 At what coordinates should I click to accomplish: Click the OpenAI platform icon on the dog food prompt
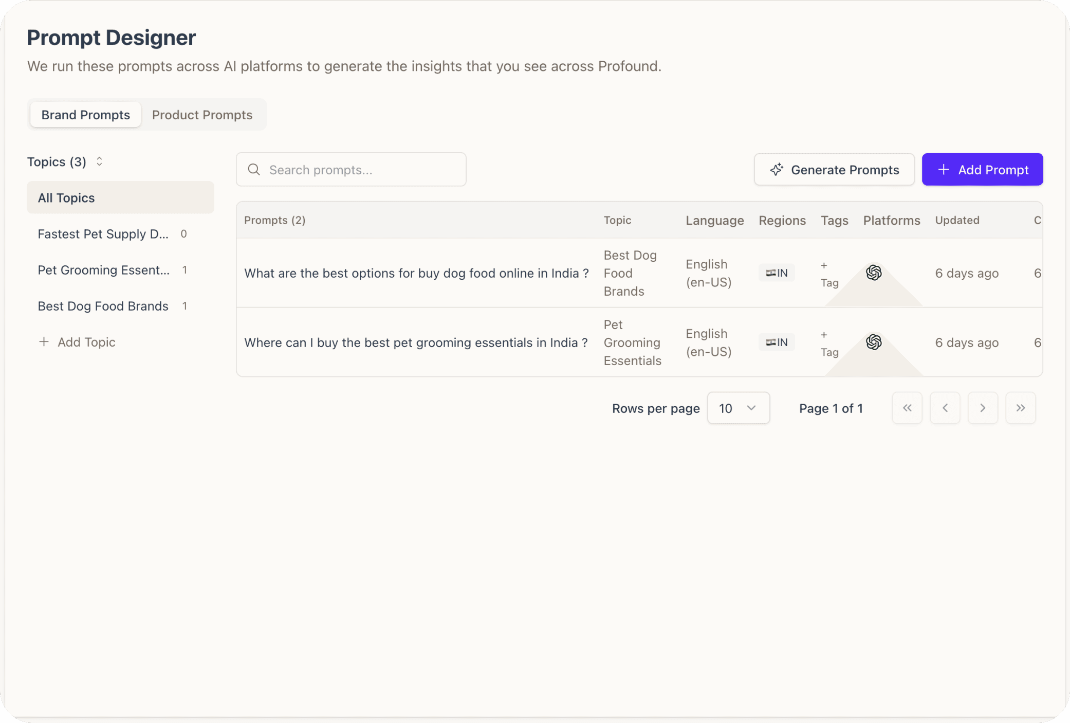(873, 273)
